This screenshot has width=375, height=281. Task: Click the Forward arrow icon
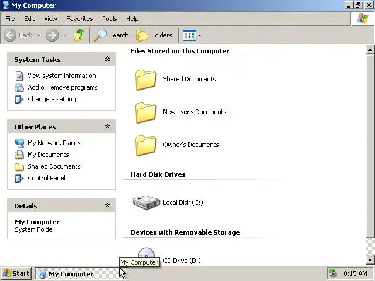click(52, 35)
